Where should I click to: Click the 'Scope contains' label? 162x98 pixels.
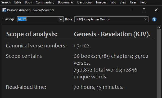(24, 56)
